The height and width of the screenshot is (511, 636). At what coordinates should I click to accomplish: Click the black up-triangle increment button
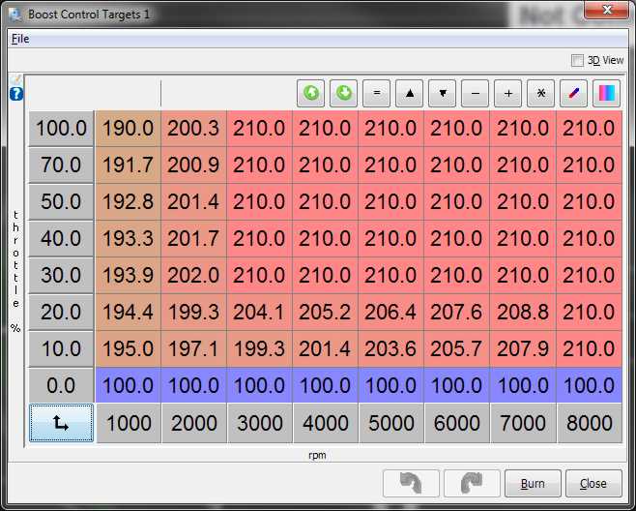tap(409, 93)
